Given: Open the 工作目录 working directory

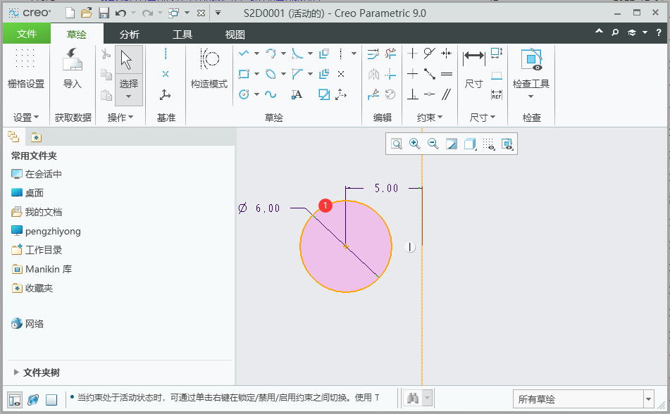Looking at the screenshot, I should pos(37,250).
